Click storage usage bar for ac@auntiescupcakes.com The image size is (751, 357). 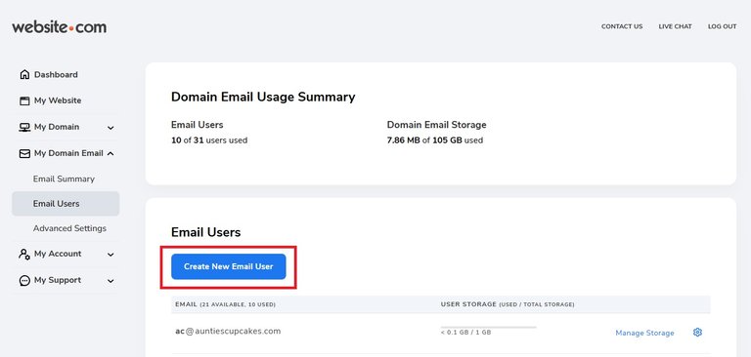click(x=489, y=328)
